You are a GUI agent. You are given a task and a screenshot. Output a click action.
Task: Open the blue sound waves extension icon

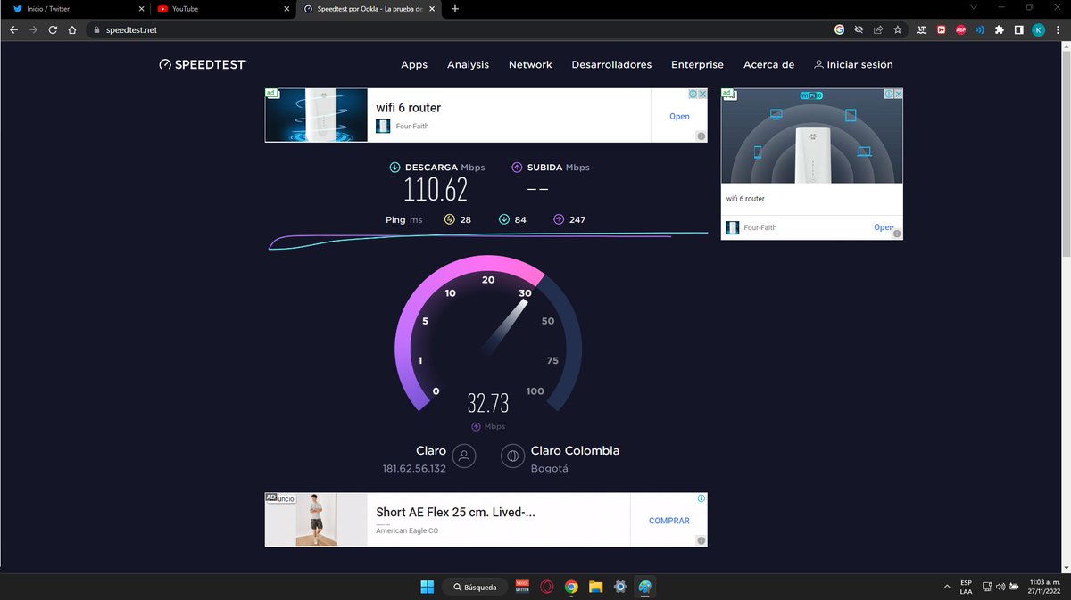[x=980, y=29]
